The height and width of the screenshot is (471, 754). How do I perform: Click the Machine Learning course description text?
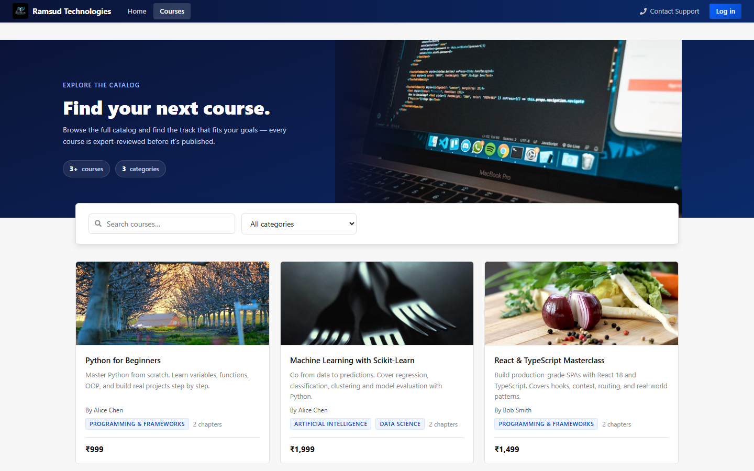pyautogui.click(x=367, y=386)
